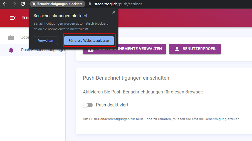Image resolution: width=252 pixels, height=141 pixels.
Task: Open the Benutzerprofil button
Action: (x=195, y=49)
